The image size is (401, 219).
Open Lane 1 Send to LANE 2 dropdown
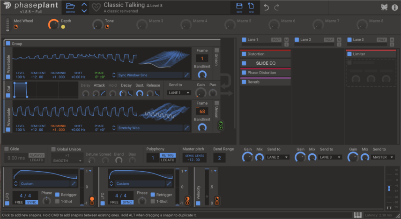[277, 157]
